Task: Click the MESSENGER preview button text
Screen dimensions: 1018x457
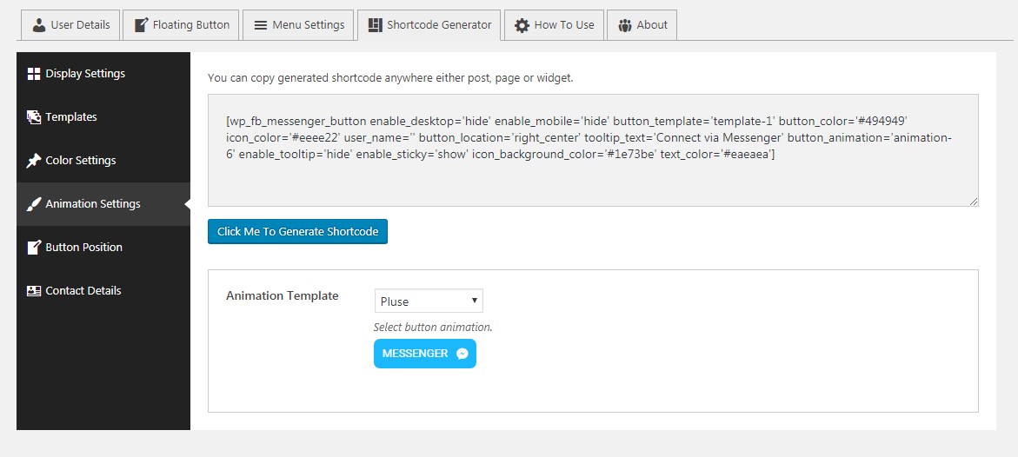Action: point(415,354)
